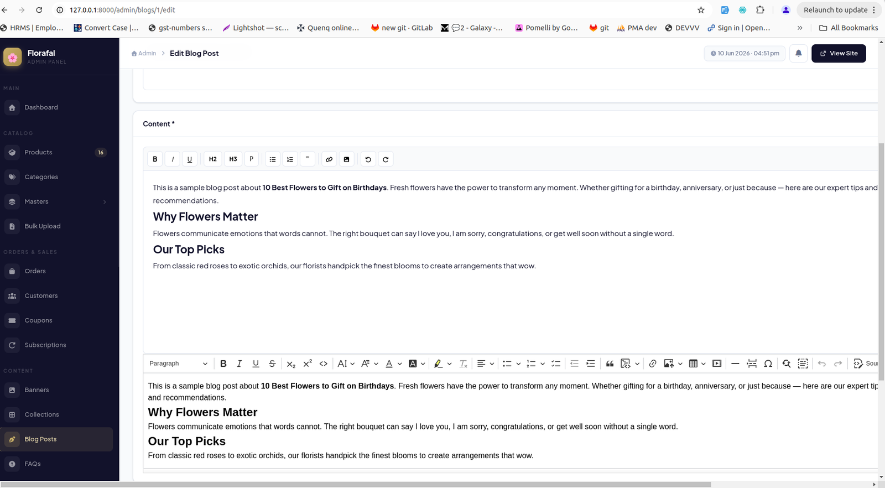Viewport: 885px width, 488px height.
Task: Open Blog Posts in the sidebar
Action: [x=57, y=439]
